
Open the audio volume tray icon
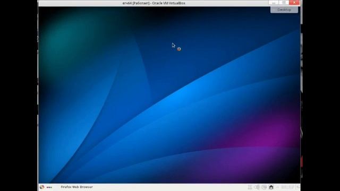click(257, 187)
